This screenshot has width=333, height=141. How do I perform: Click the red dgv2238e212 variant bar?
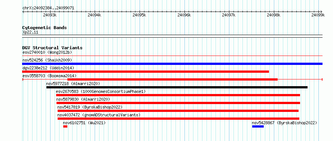[x=146, y=72]
